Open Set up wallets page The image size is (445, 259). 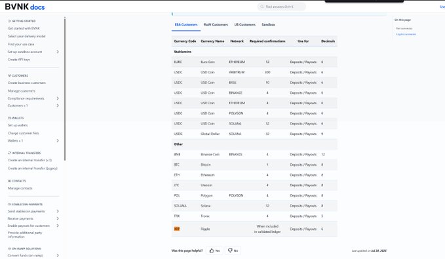(x=18, y=125)
